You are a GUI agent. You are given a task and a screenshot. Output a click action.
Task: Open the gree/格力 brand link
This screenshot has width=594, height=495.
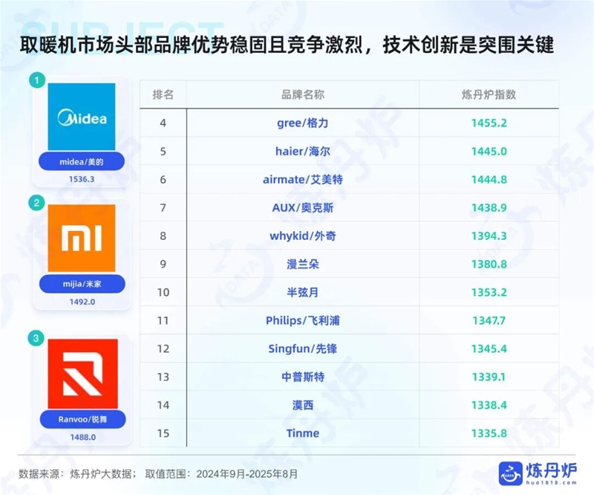302,123
